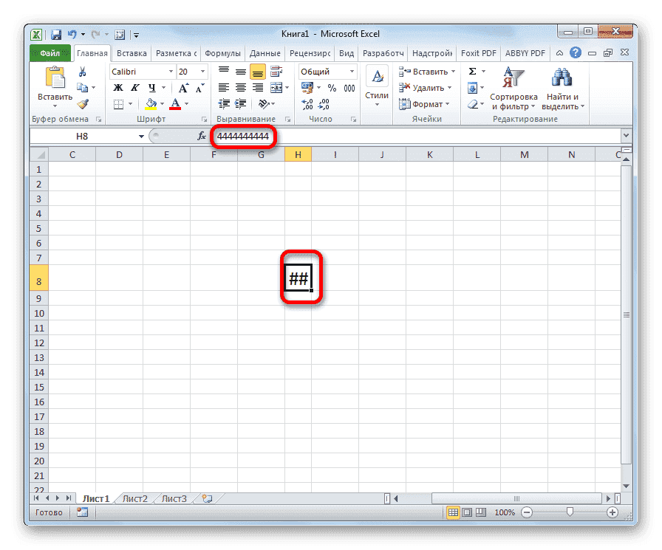
Task: Open the Лист2 sheet tab
Action: pyautogui.click(x=134, y=498)
